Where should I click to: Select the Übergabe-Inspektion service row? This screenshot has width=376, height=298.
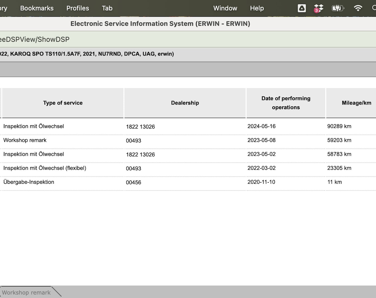[29, 182]
